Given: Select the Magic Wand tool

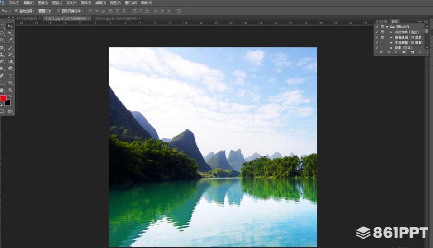Looking at the screenshot, I should tap(10, 33).
